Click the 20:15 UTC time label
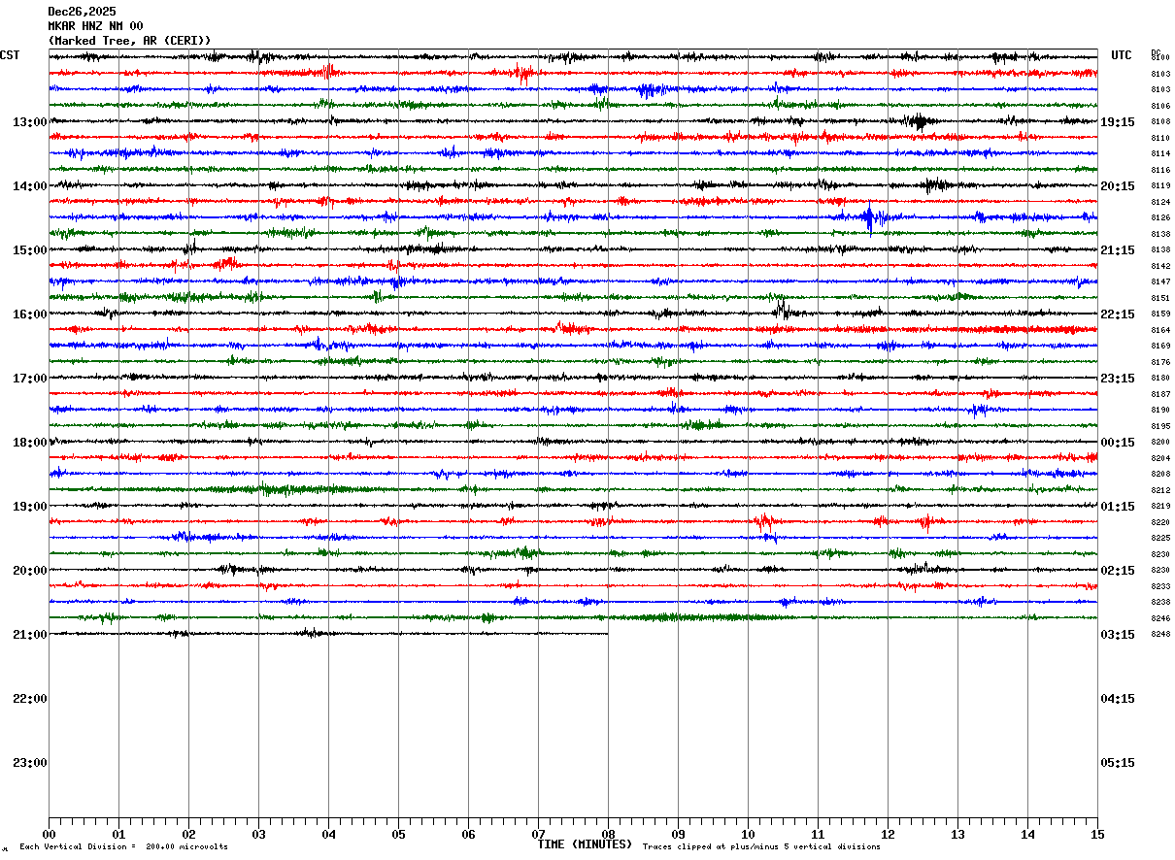Viewport: 1175px width, 860px height. tap(1118, 186)
